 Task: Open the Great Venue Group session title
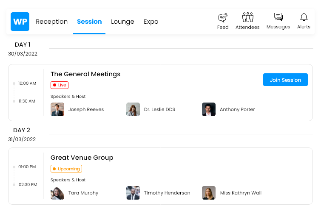[82, 158]
